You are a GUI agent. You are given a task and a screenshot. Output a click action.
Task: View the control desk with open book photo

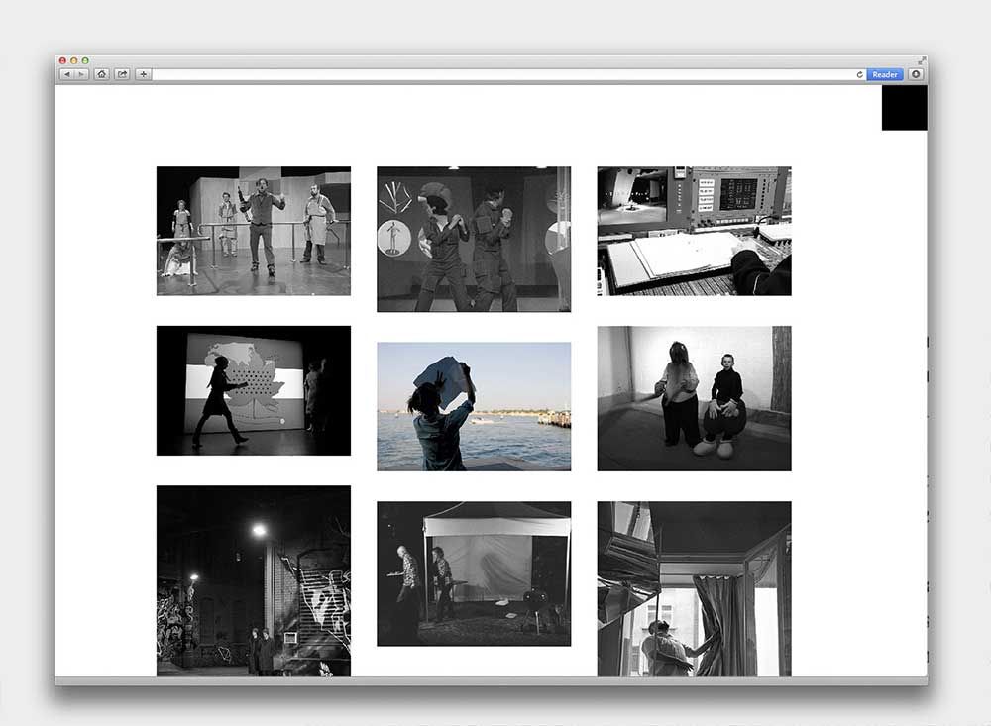694,231
